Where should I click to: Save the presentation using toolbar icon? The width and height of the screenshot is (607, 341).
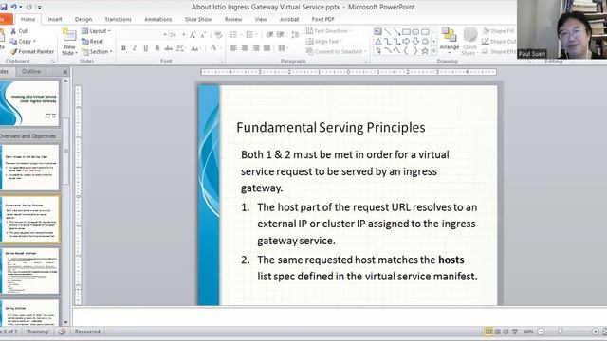click(x=4, y=7)
